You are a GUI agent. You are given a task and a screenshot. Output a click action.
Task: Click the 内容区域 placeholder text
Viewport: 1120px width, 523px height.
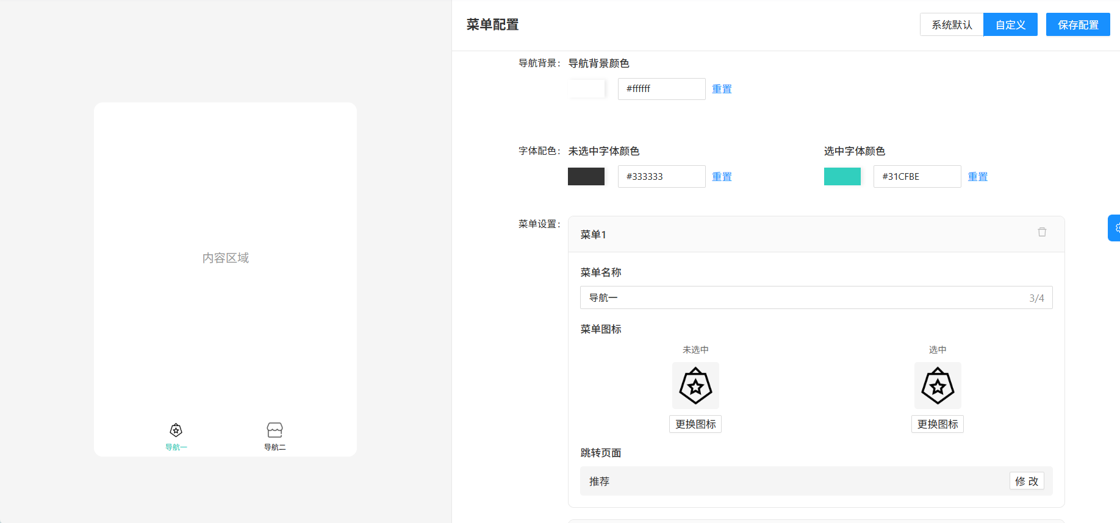point(226,258)
